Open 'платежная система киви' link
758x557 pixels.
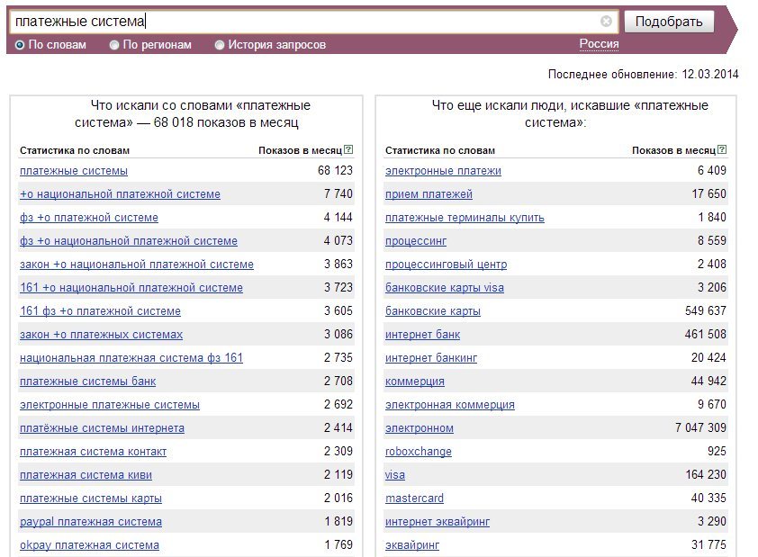tap(86, 475)
